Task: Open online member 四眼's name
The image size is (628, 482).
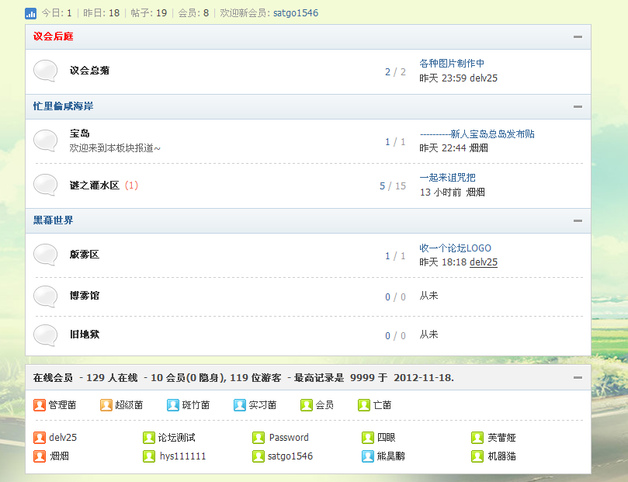Action: point(387,438)
